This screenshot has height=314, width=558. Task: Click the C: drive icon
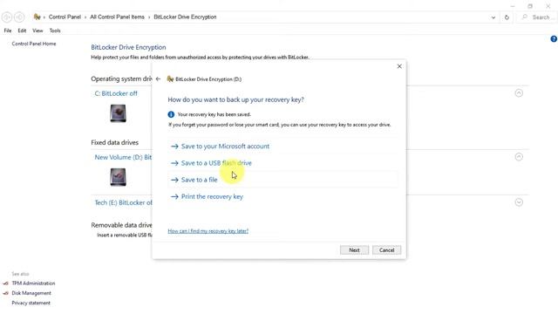click(x=119, y=113)
